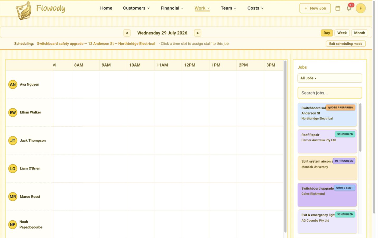380x238 pixels.
Task: Switch to Day view
Action: (x=327, y=33)
